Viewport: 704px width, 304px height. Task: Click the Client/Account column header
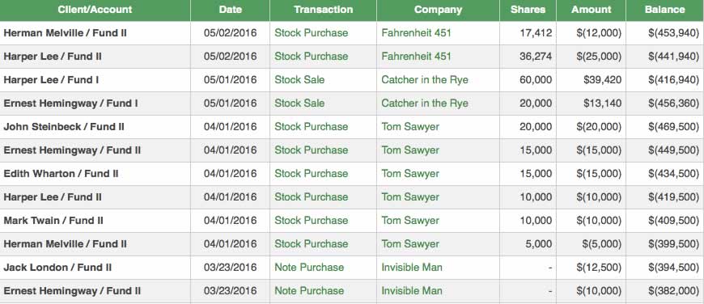pos(95,10)
